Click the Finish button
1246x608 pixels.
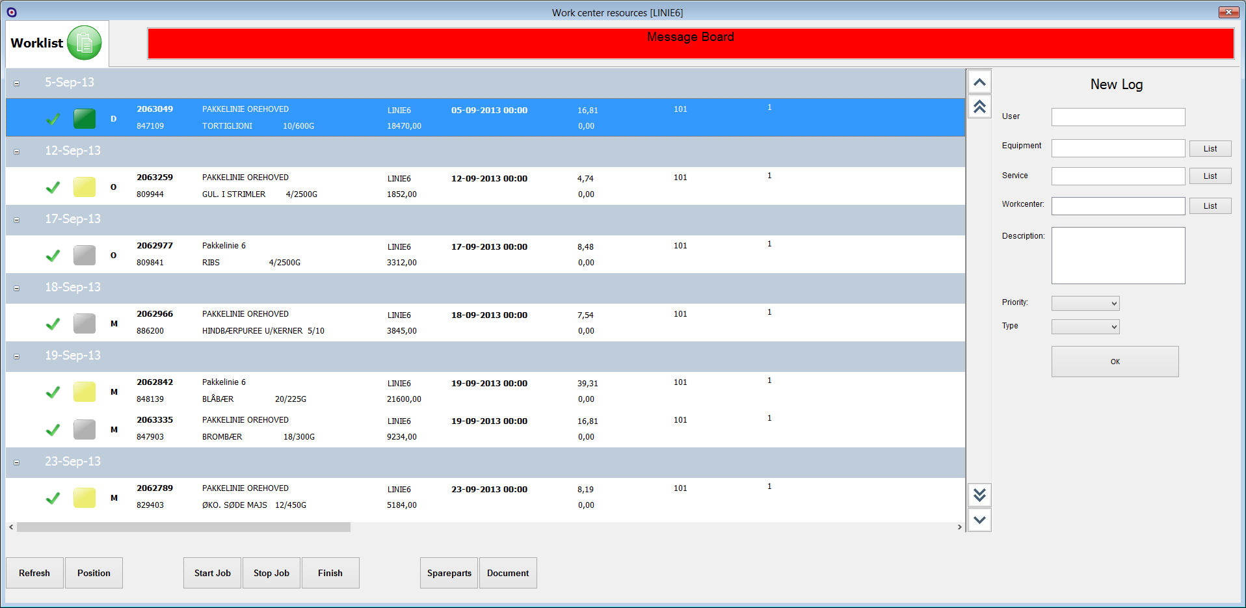[330, 573]
